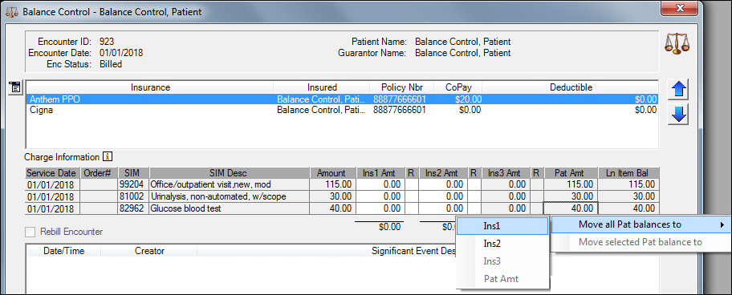732x295 pixels.
Task: Click the title bar scales icon
Action: [x=12, y=12]
